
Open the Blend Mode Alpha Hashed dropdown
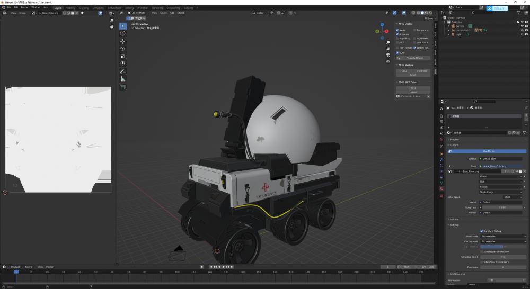(x=503, y=236)
